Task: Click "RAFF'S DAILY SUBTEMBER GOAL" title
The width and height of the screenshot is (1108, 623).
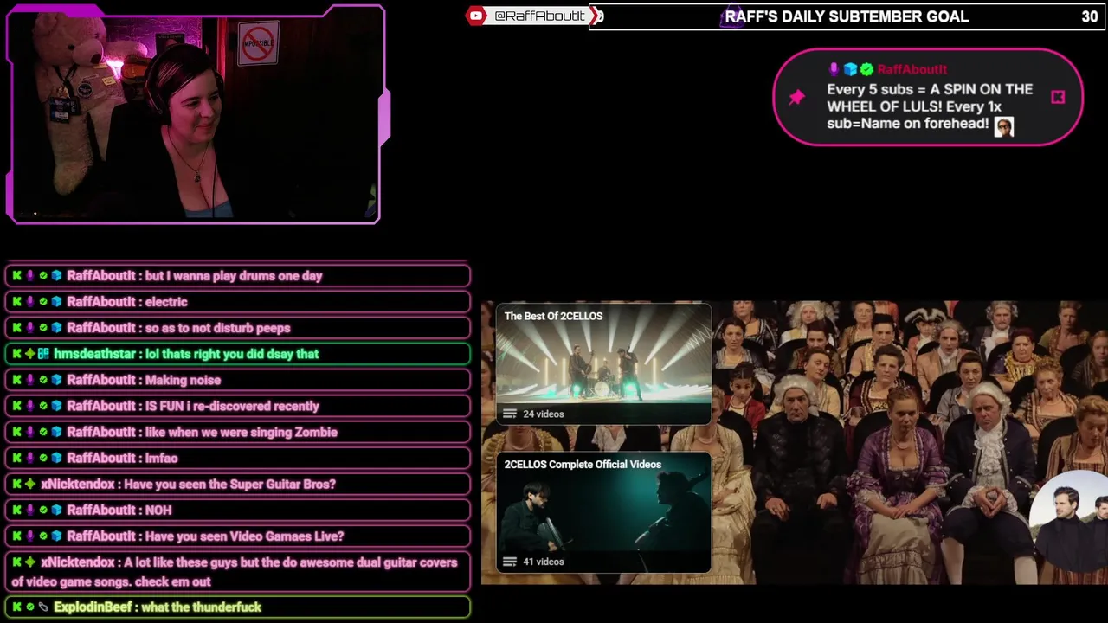Action: 847,16
